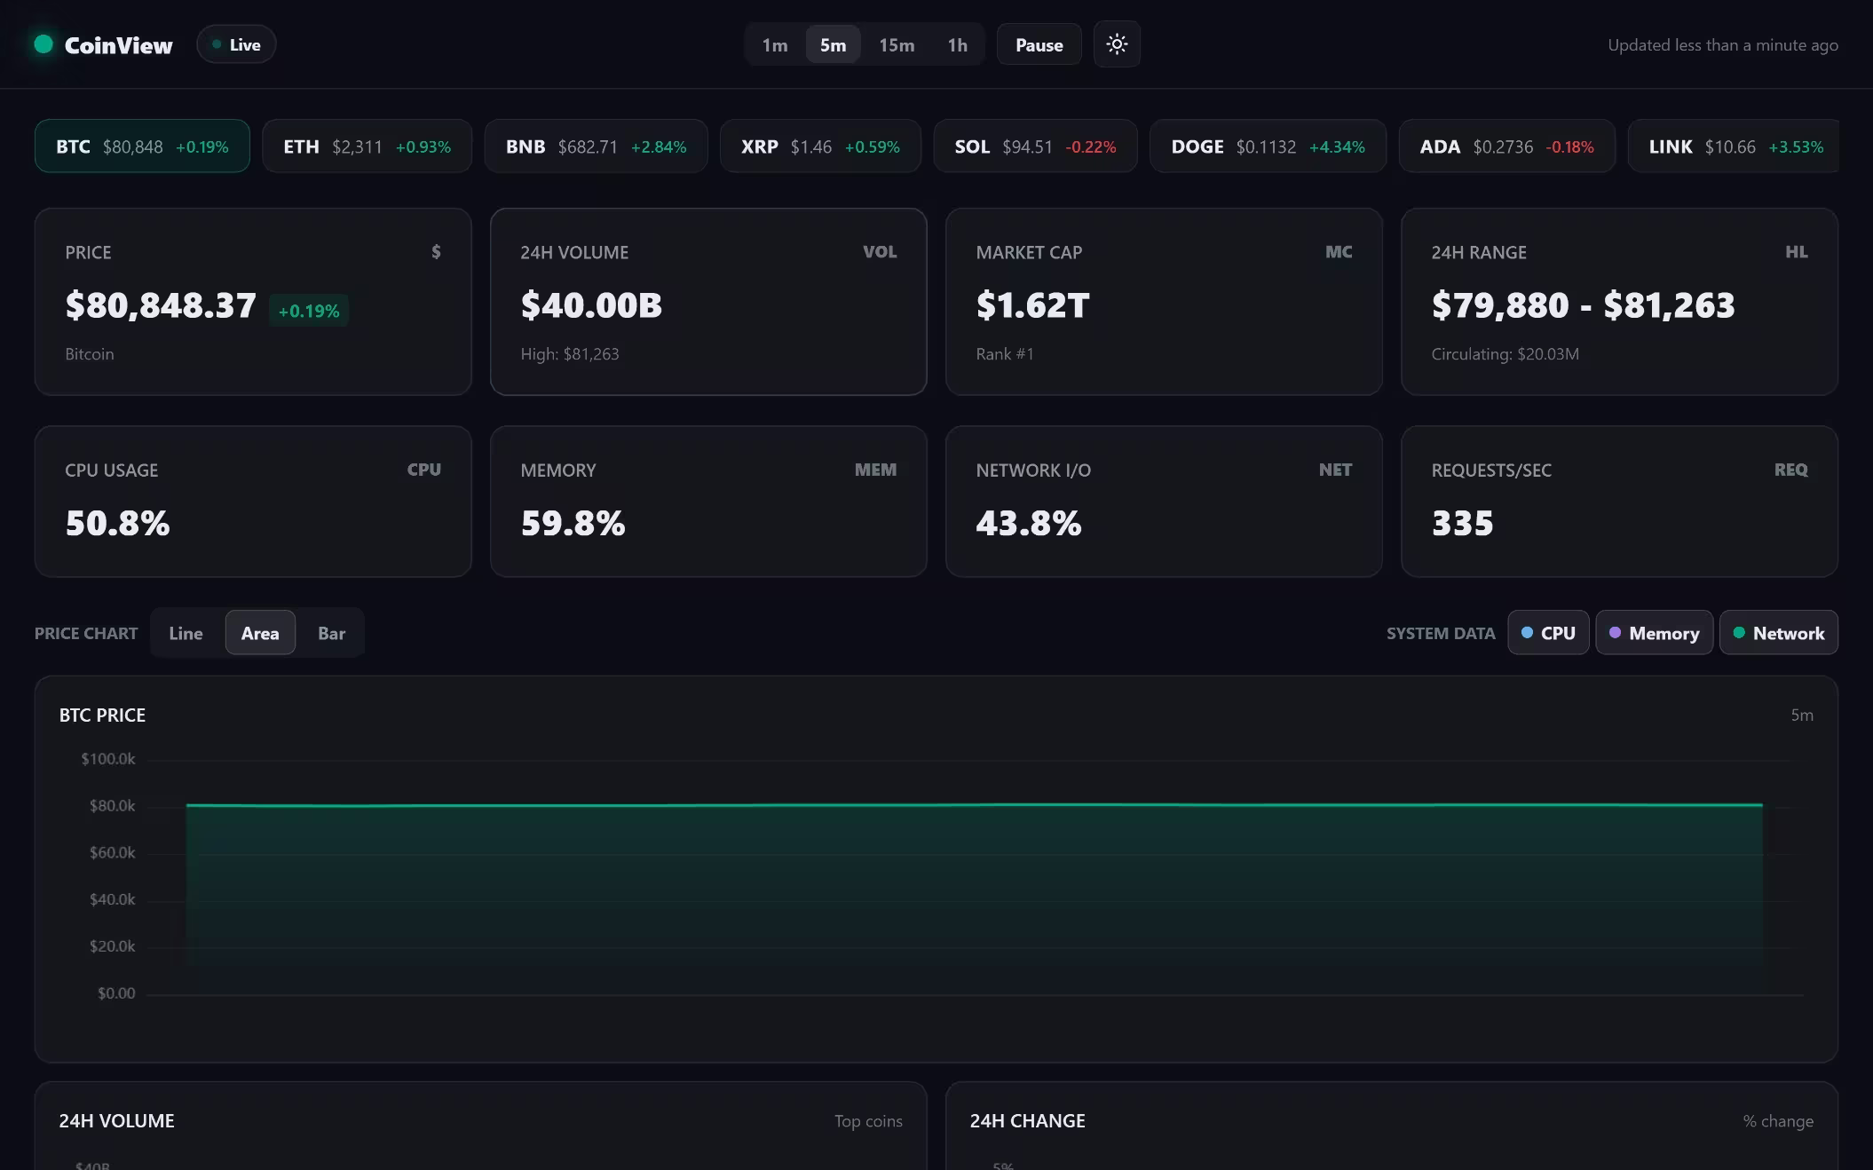Click the green CoinView logo dot
This screenshot has width=1873, height=1170.
tap(43, 44)
